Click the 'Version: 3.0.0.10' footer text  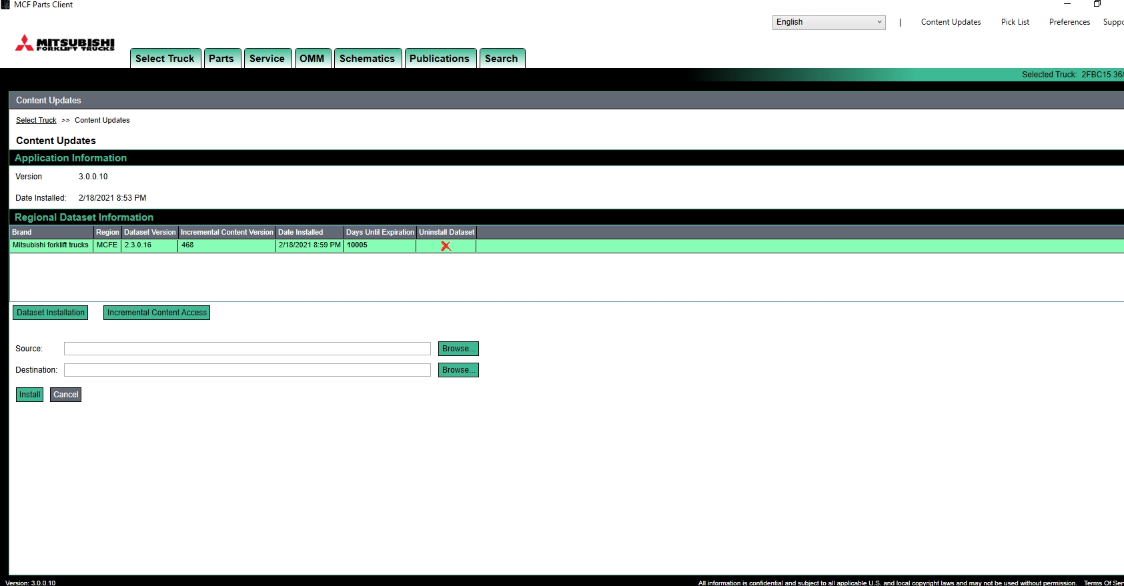point(31,583)
